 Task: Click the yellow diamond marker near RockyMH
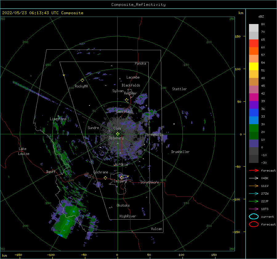(x=82, y=80)
